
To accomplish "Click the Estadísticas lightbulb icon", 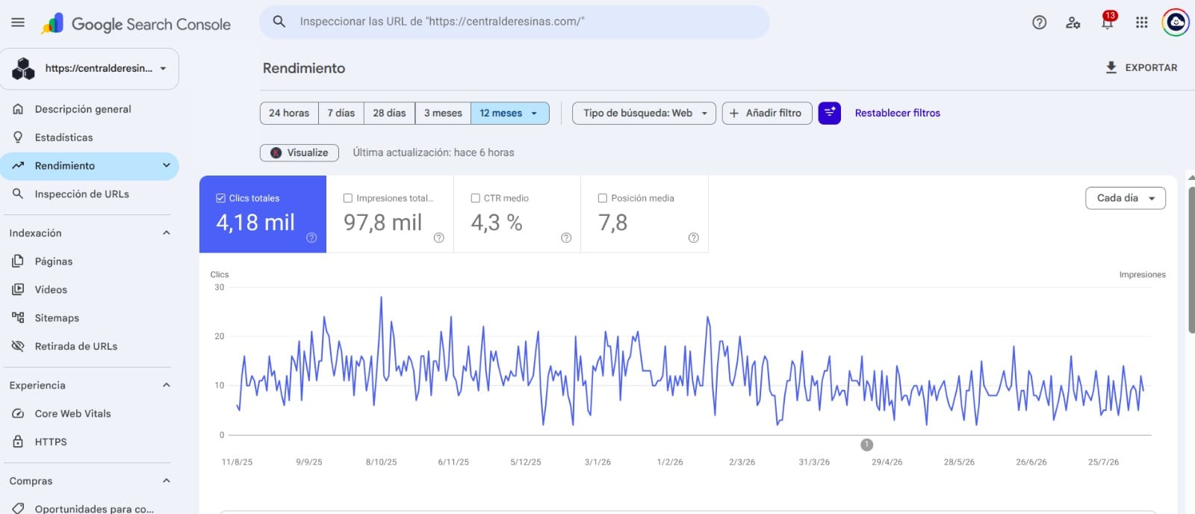I will [18, 137].
